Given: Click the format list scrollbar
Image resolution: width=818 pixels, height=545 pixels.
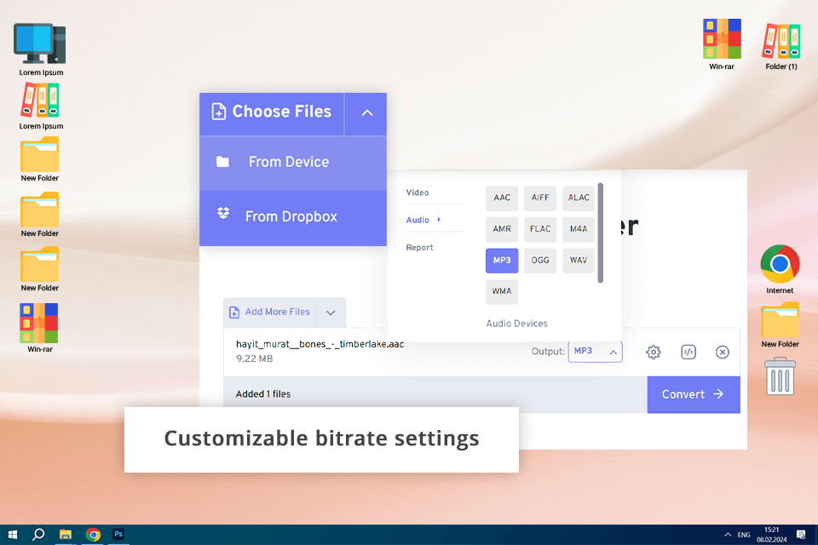Looking at the screenshot, I should pyautogui.click(x=601, y=232).
